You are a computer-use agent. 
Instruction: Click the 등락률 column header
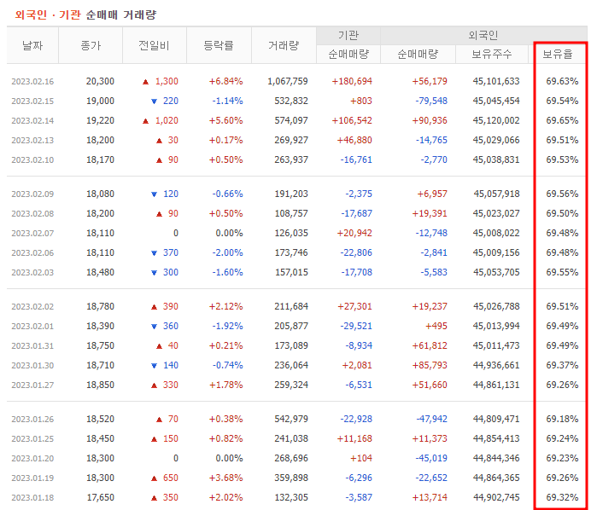pyautogui.click(x=219, y=46)
